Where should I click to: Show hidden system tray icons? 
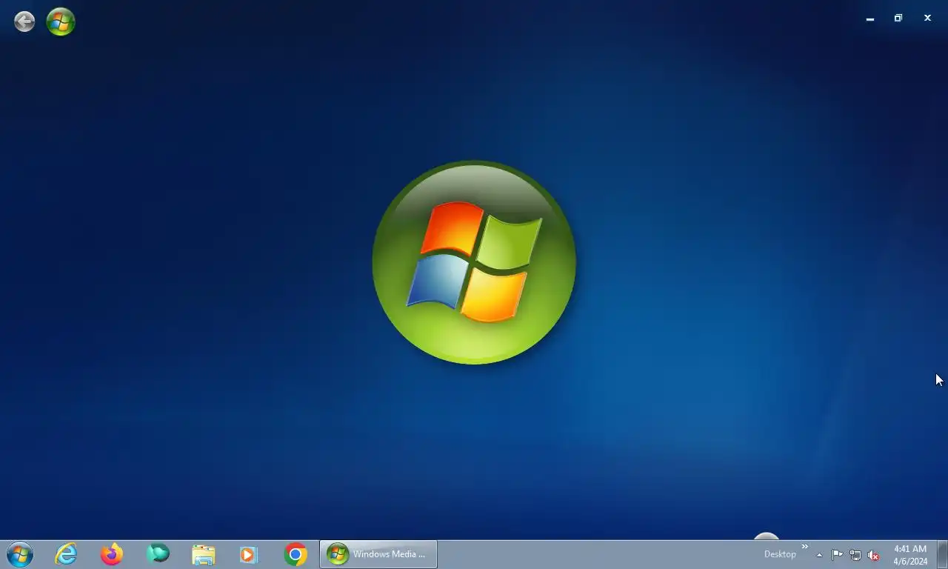(819, 555)
